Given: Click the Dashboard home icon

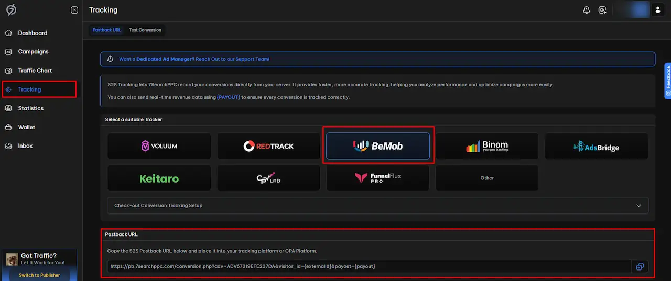Looking at the screenshot, I should click(8, 33).
